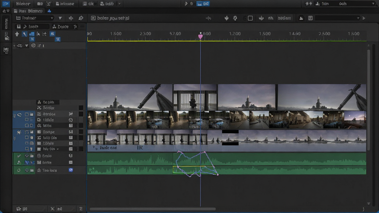Click the X icon in the bottom panel bar
Screen dimensions: 379x213
pyautogui.click(x=53, y=209)
